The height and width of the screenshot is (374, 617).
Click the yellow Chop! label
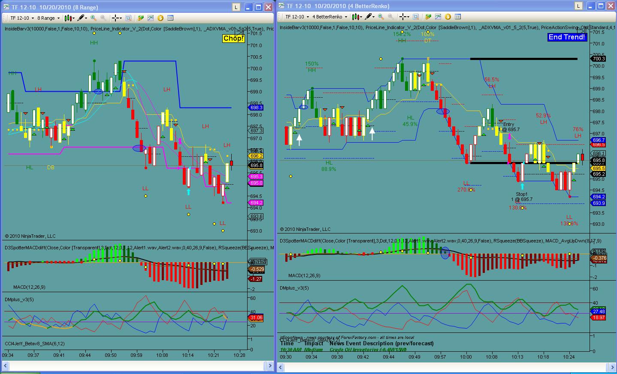(233, 39)
